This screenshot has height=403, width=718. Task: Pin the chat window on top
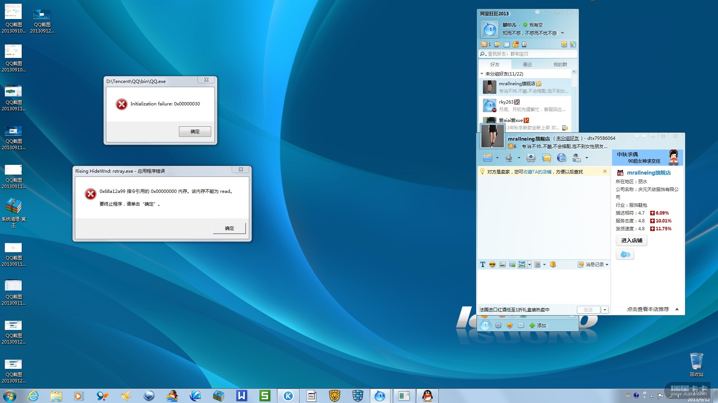[x=644, y=136]
